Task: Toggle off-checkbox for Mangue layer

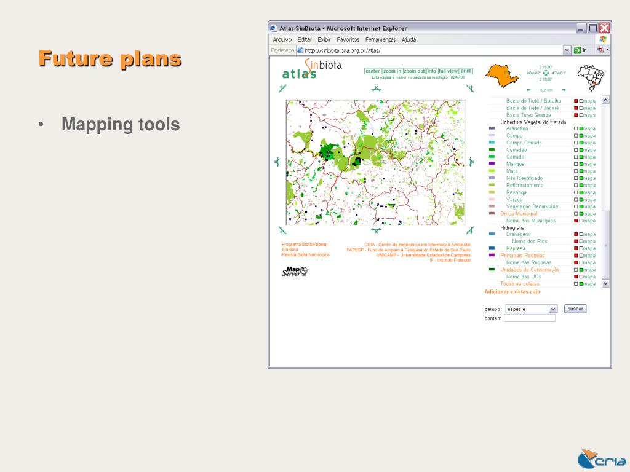Action: pyautogui.click(x=576, y=164)
